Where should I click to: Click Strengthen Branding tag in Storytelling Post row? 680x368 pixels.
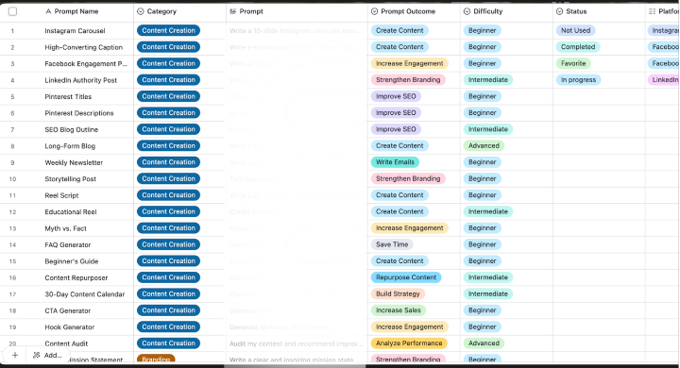(x=408, y=178)
